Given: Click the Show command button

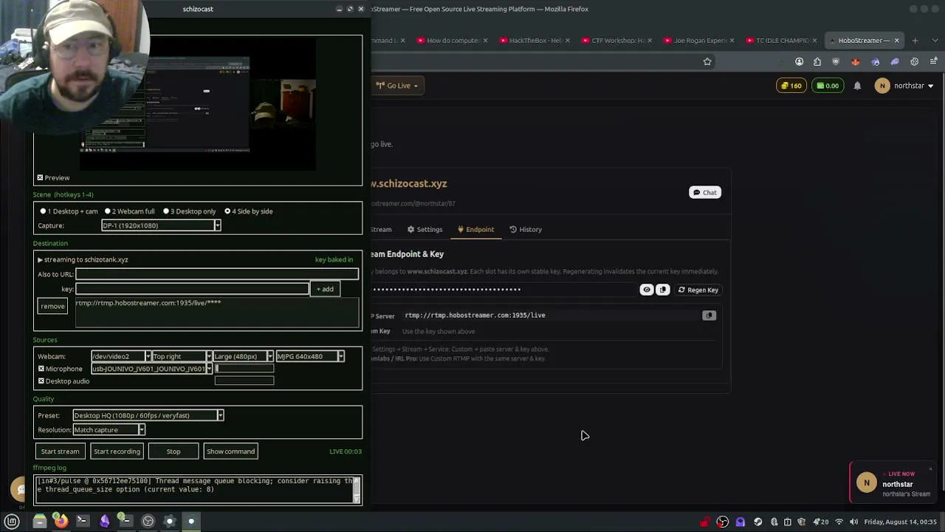Looking at the screenshot, I should coord(230,451).
